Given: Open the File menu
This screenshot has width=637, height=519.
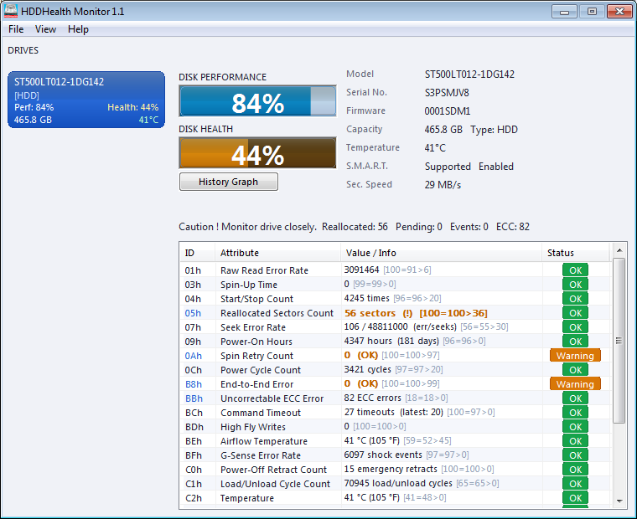Looking at the screenshot, I should (16, 29).
